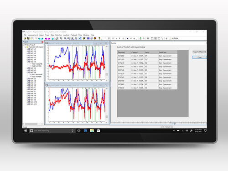Click the artinis logo in toolbar
228x171 pixels.
tap(175, 38)
